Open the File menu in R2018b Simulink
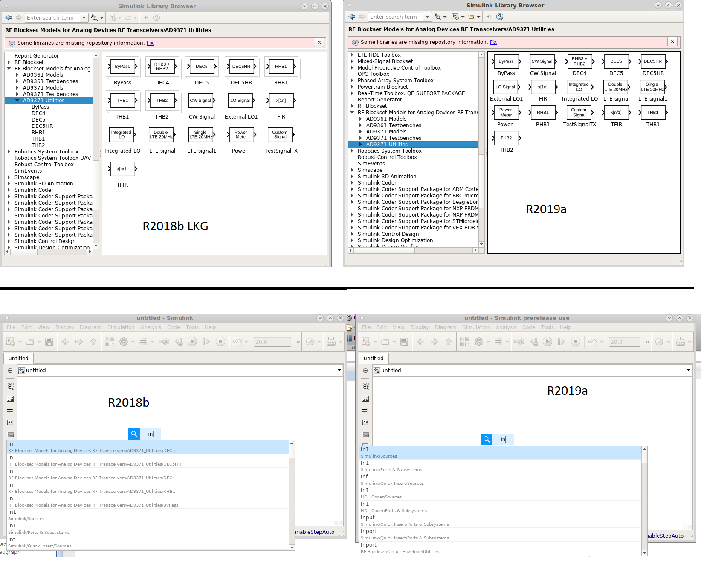Viewport: 701px width, 585px height. [11, 327]
